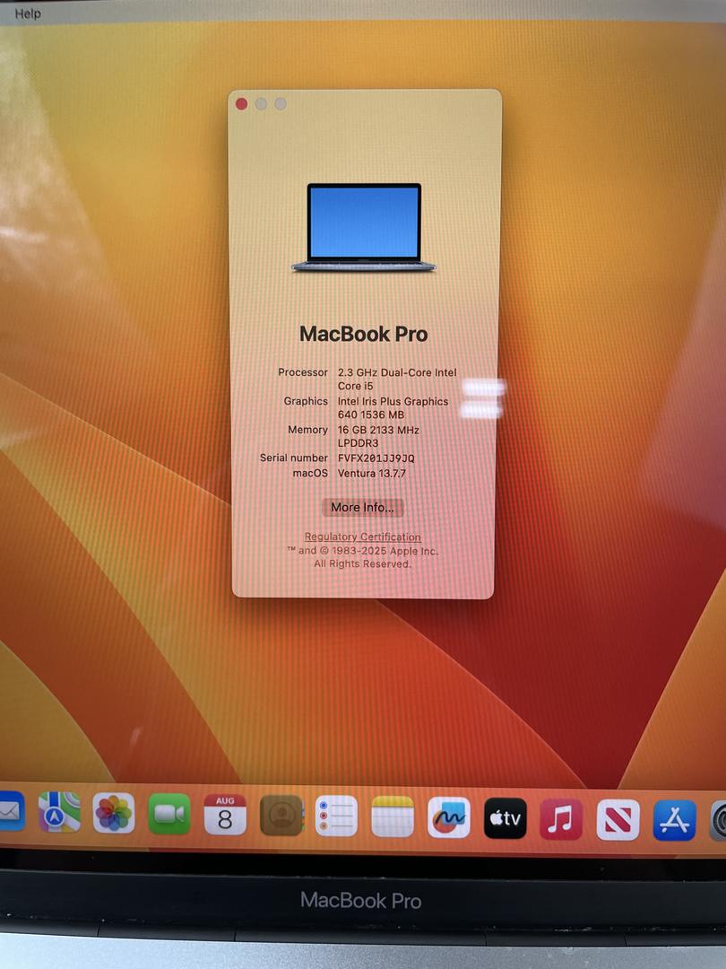Open the Help menu in the menu bar

(x=28, y=13)
